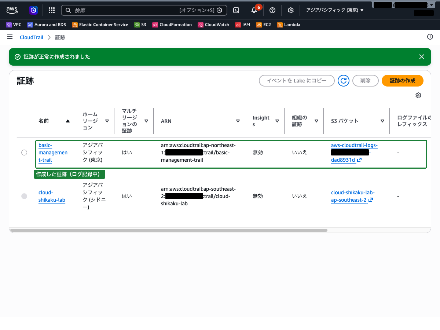Click the CloudTrail breadcrumb link
The width and height of the screenshot is (440, 330).
coord(32,37)
